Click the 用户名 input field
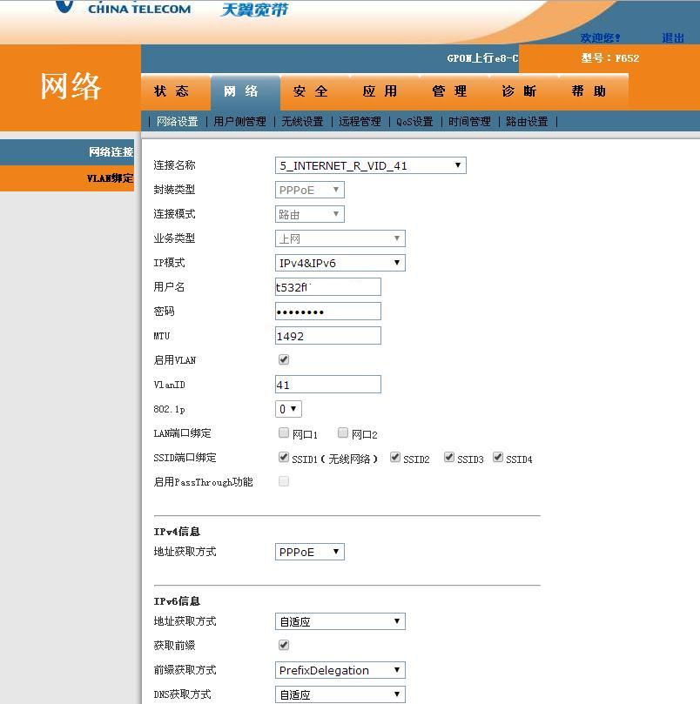The image size is (700, 704). 328,287
